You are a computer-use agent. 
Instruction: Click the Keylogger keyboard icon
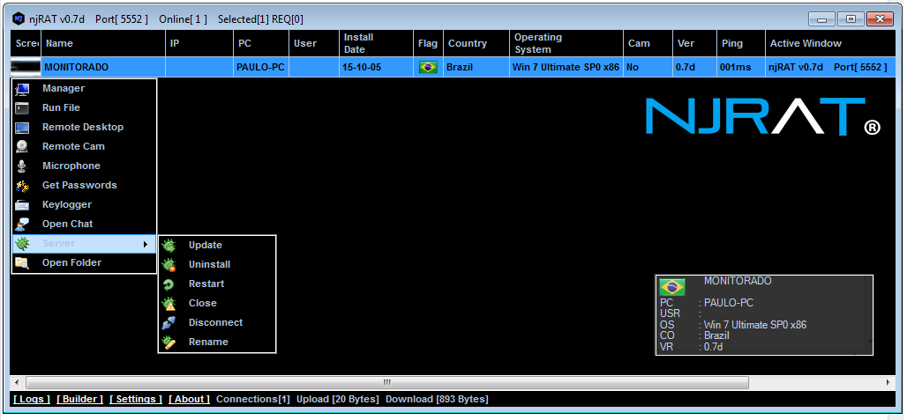pyautogui.click(x=22, y=205)
